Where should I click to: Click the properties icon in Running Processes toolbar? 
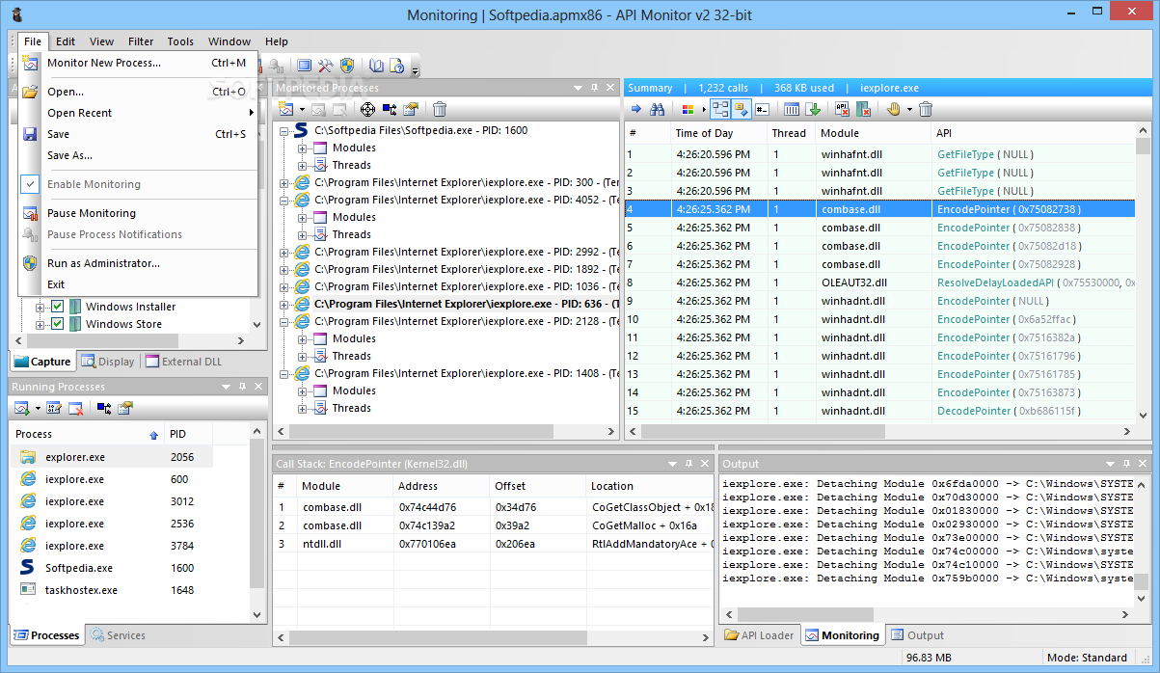pos(125,408)
